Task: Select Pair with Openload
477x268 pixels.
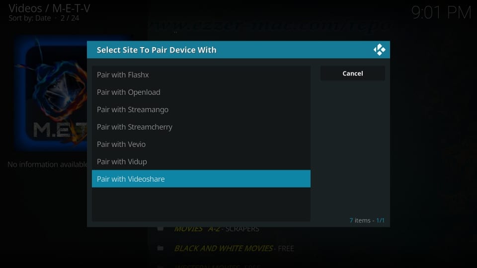Action: 201,92
